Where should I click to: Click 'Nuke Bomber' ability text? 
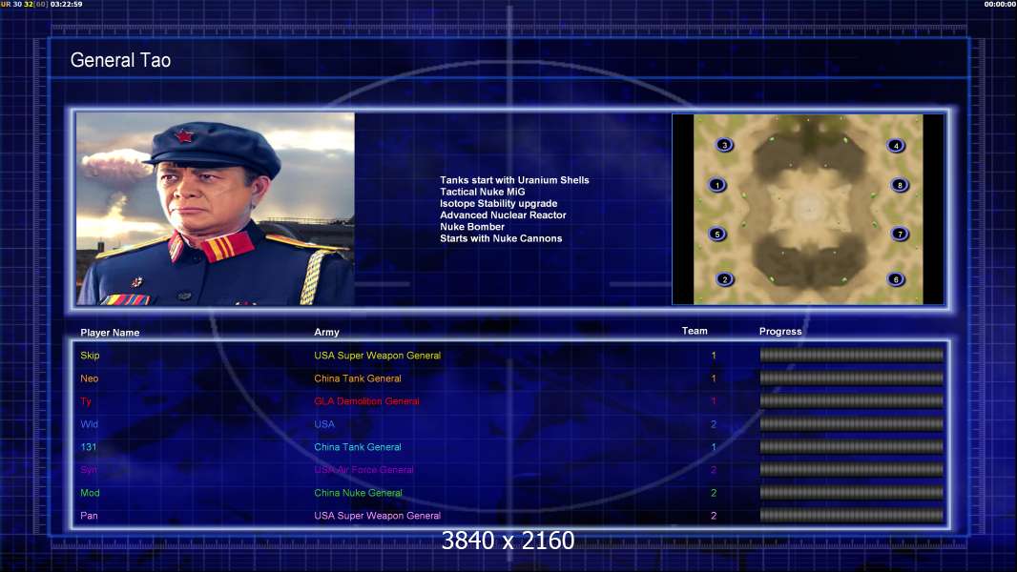(x=472, y=227)
